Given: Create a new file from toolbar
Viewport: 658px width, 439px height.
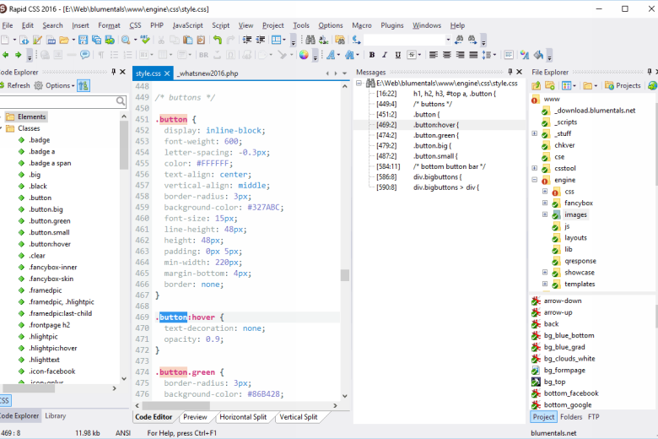Looking at the screenshot, I should click(x=5, y=40).
